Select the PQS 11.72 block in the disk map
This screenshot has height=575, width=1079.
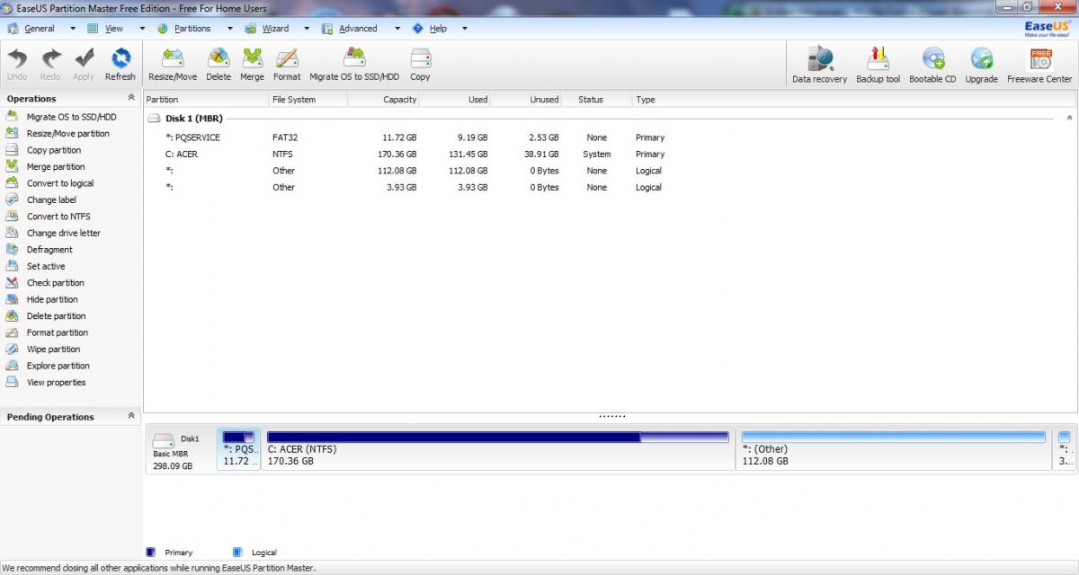point(239,449)
